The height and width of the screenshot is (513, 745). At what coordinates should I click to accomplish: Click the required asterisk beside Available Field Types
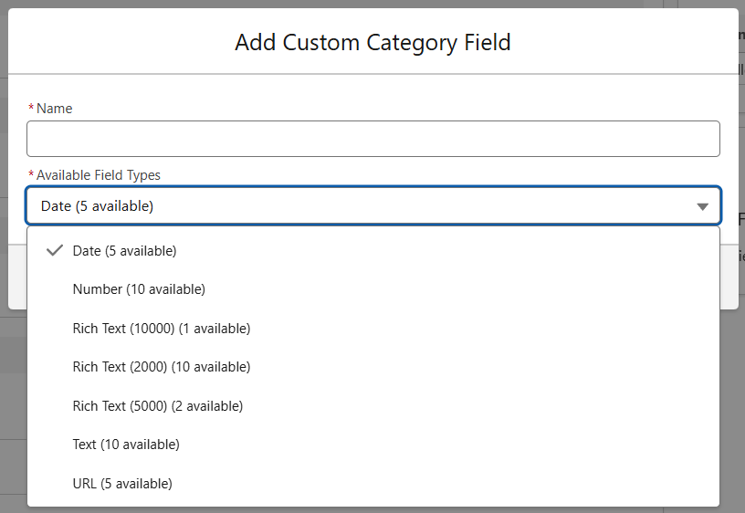(x=31, y=175)
